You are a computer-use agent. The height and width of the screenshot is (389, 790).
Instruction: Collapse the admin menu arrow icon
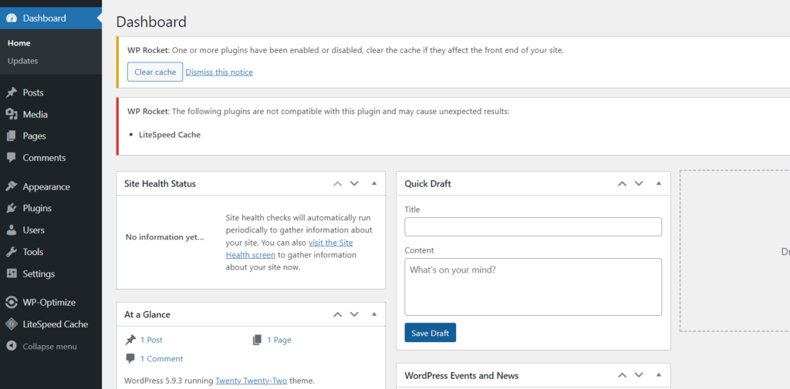click(x=12, y=346)
